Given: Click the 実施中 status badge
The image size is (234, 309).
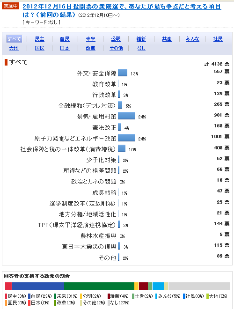Looking at the screenshot, I should pos(10,6).
